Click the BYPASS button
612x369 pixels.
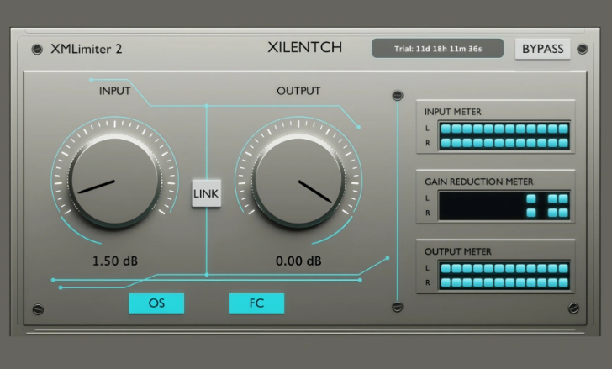pos(542,49)
